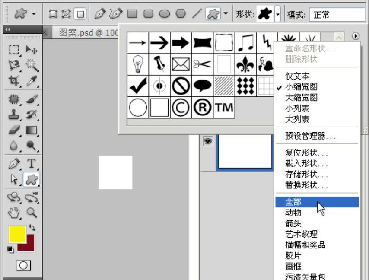Select the checkmark shape thumbnail
The height and width of the screenshot is (280, 369).
pos(138,86)
